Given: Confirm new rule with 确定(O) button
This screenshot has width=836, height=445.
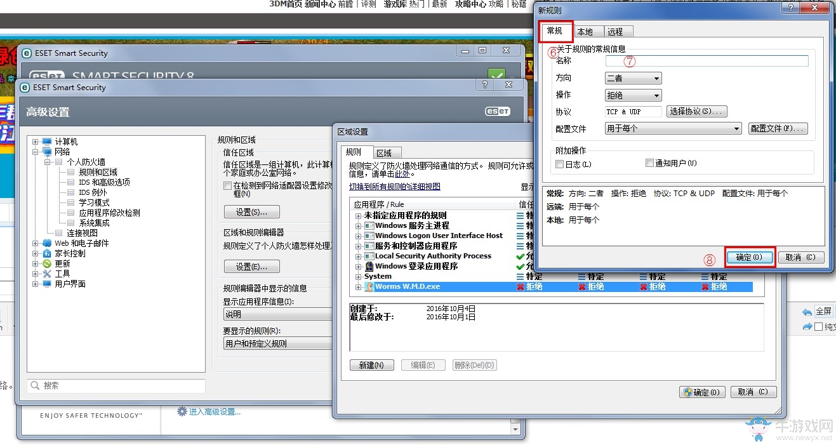Looking at the screenshot, I should [750, 257].
